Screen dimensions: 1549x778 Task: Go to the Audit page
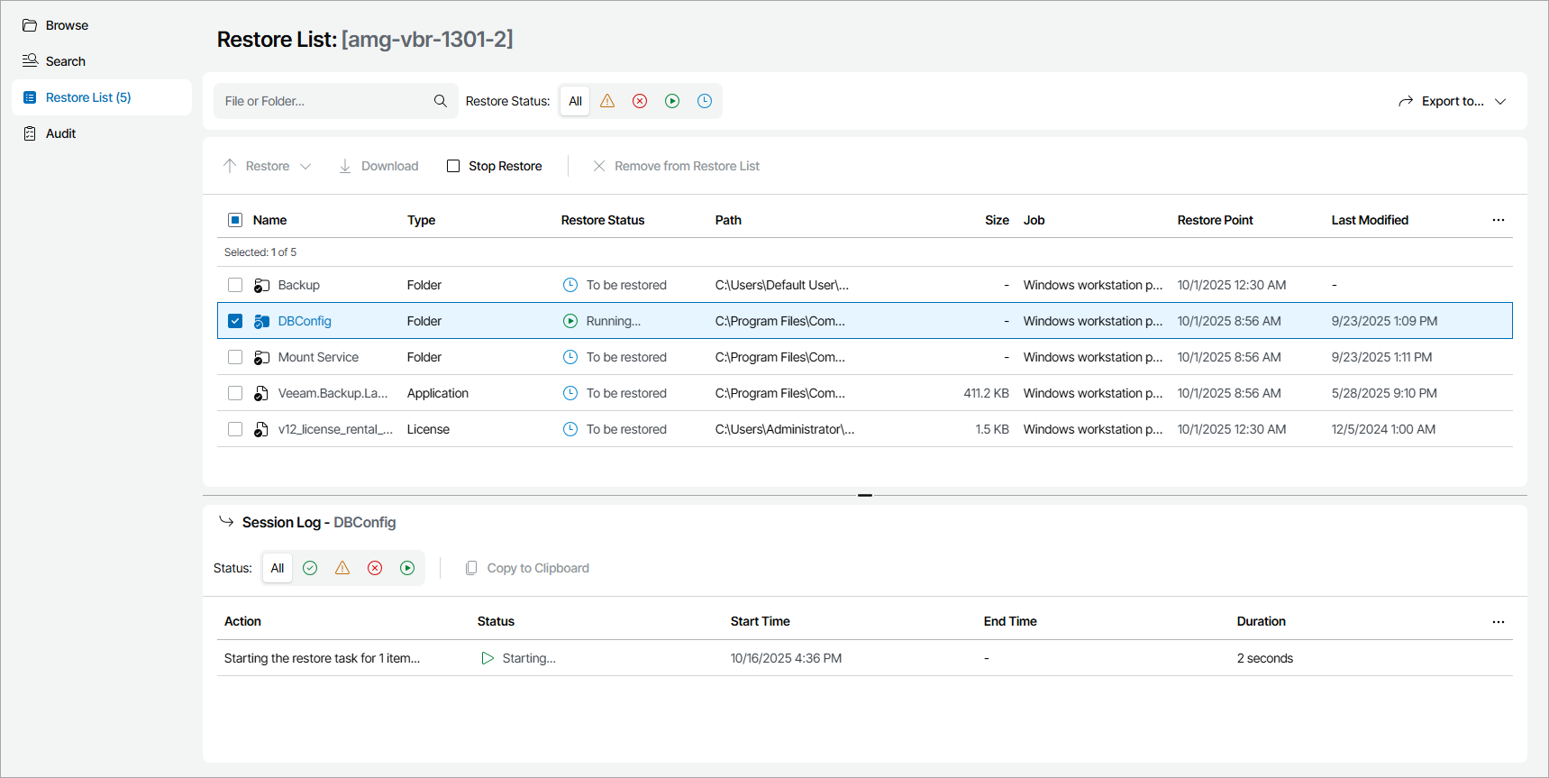[60, 133]
